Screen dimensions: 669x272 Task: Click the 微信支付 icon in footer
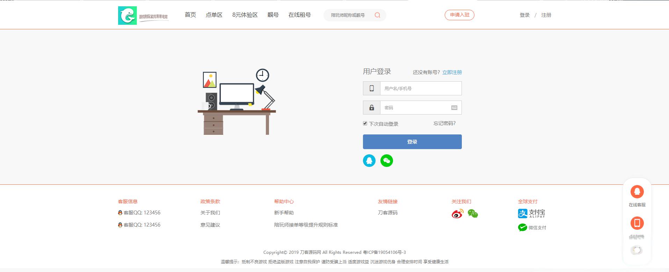click(x=532, y=228)
